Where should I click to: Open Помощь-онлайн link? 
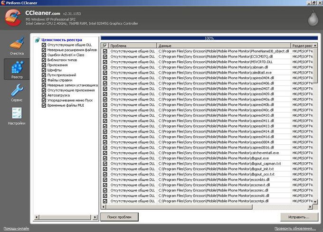(16, 229)
